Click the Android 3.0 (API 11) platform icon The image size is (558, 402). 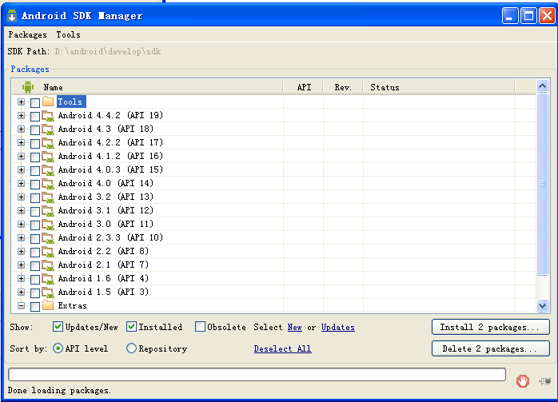(x=48, y=224)
